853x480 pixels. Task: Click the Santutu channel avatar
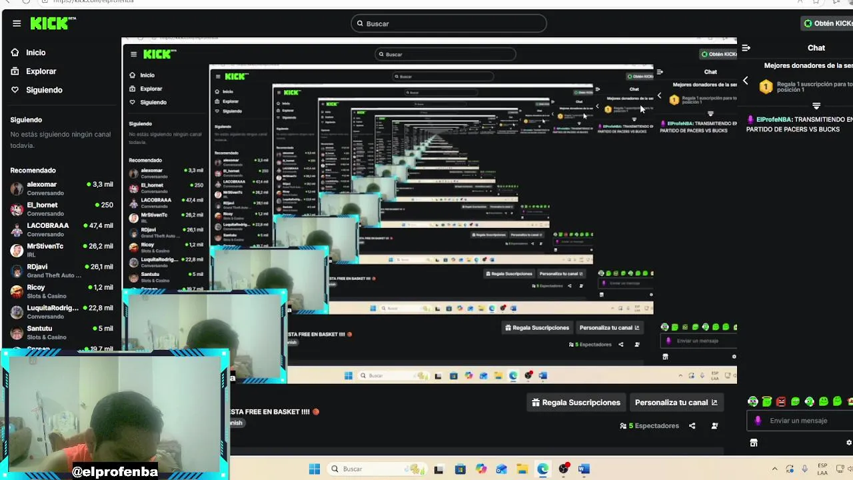(x=17, y=333)
